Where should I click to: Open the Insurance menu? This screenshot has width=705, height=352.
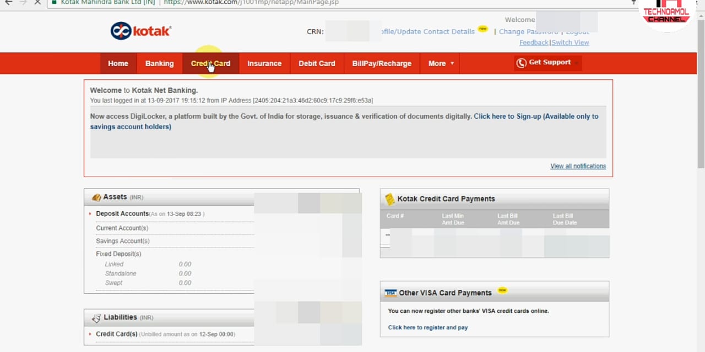coord(264,63)
